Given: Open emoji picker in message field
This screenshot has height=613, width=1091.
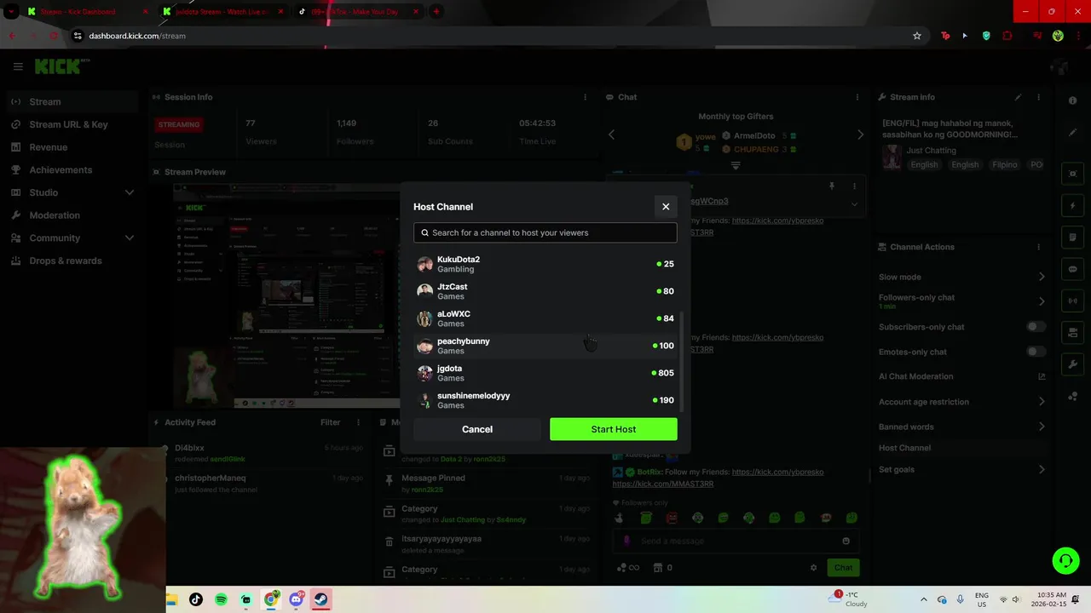Looking at the screenshot, I should point(846,541).
